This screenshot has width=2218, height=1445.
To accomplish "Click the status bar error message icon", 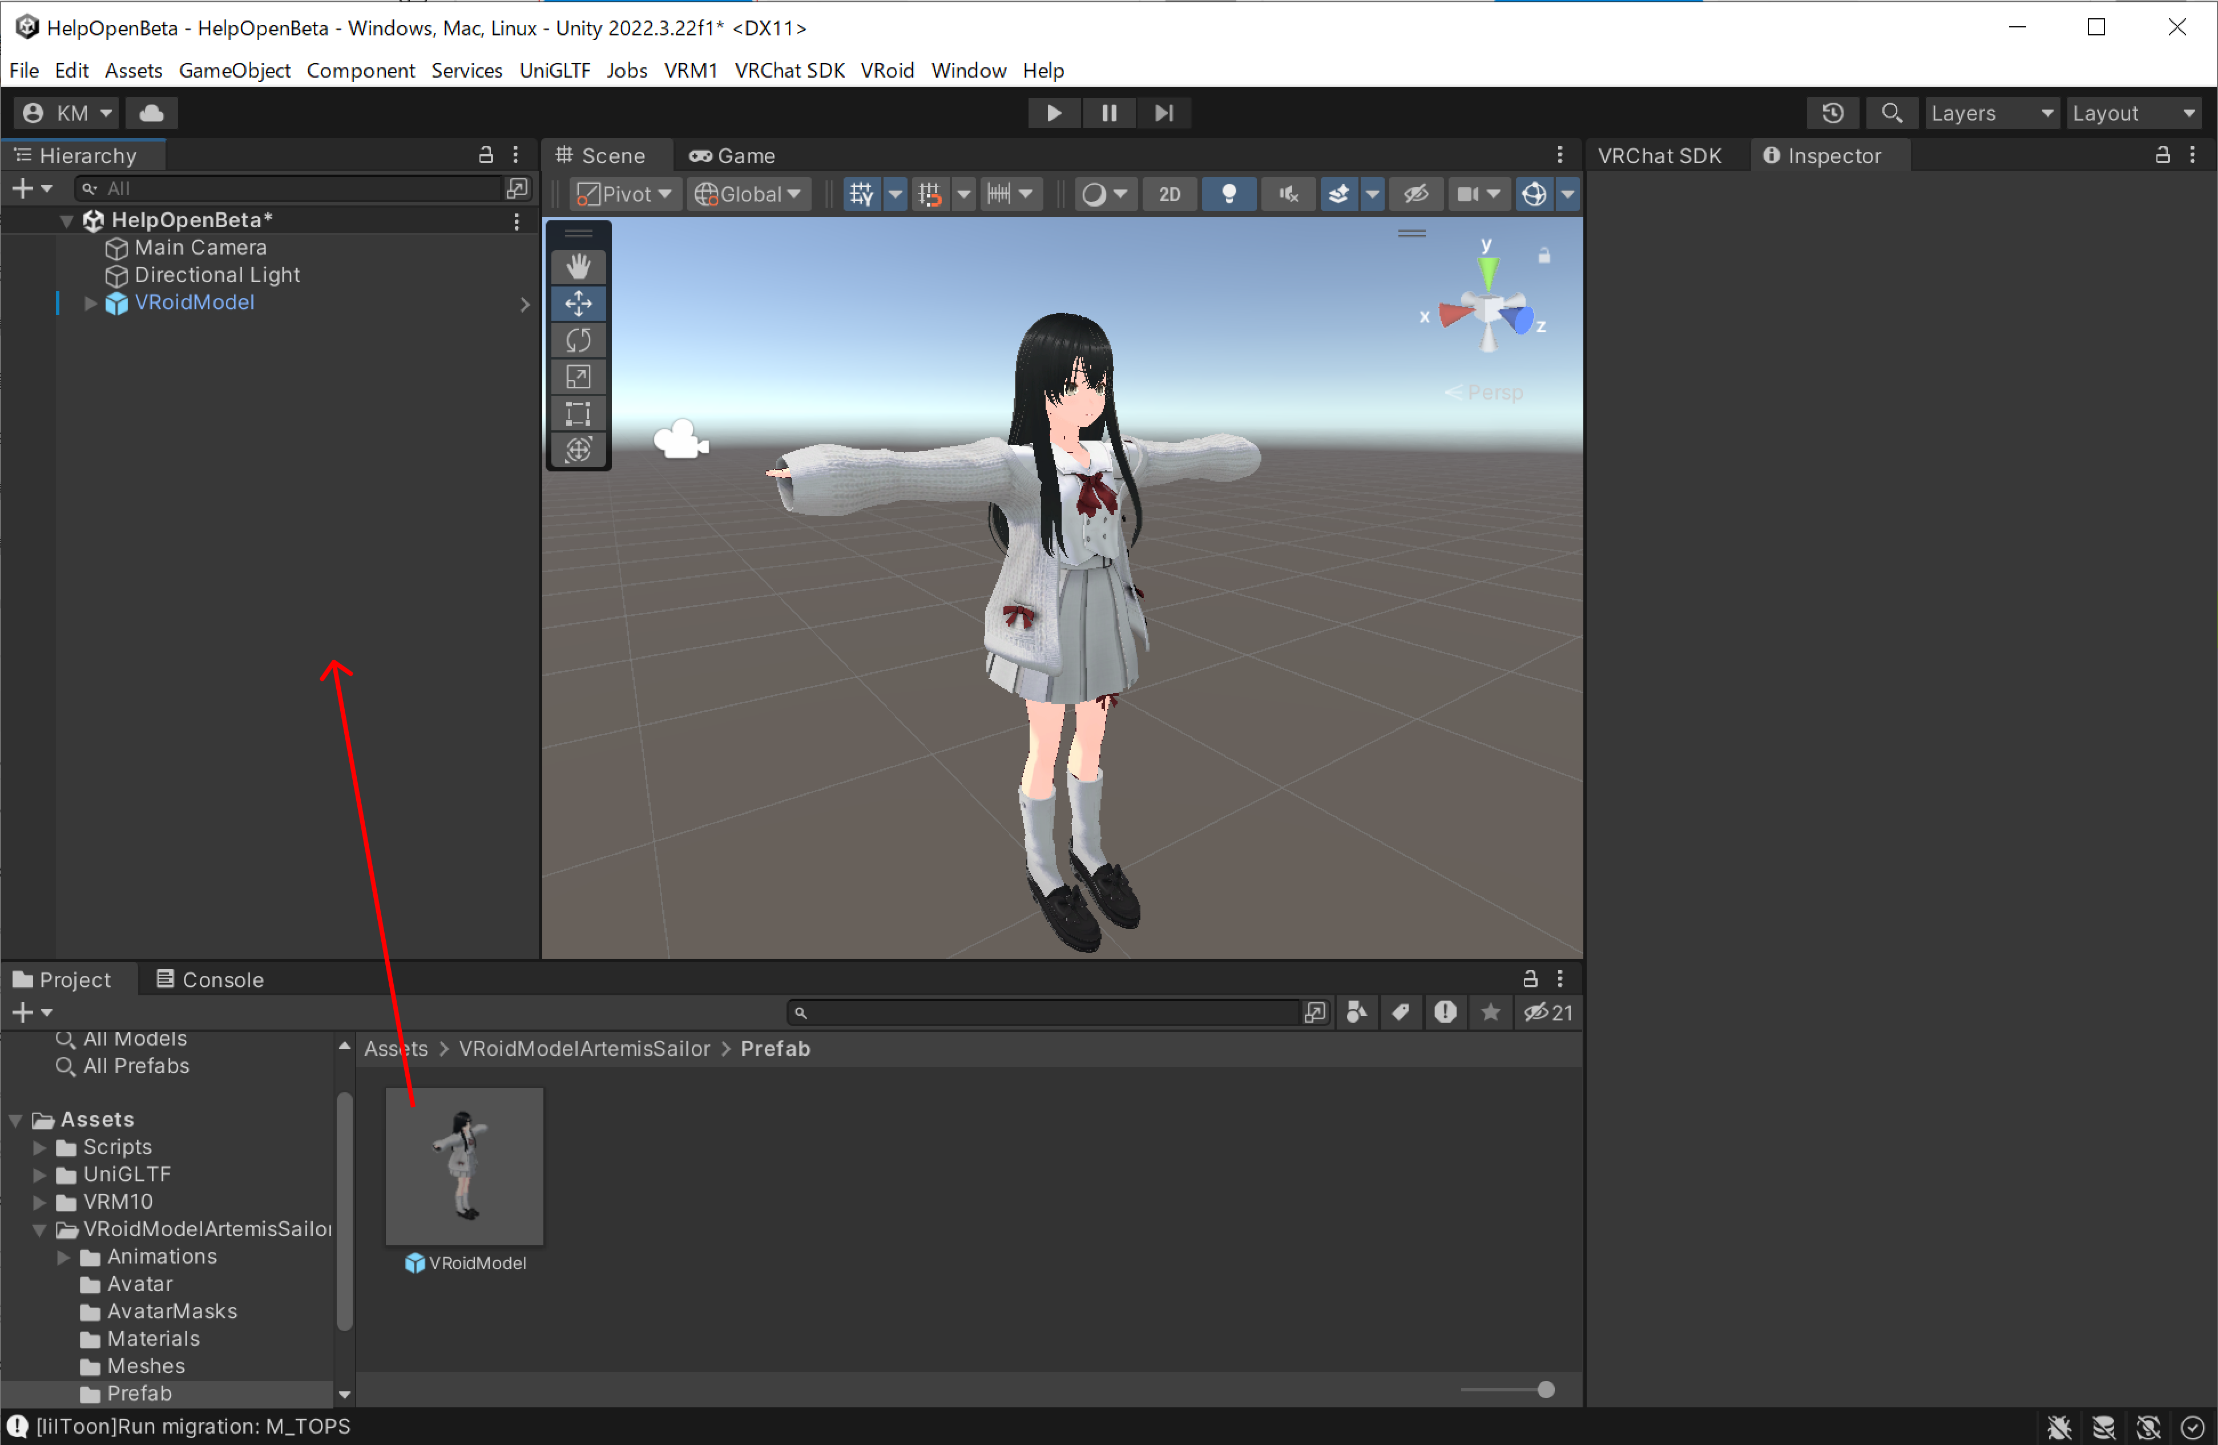I will [18, 1426].
